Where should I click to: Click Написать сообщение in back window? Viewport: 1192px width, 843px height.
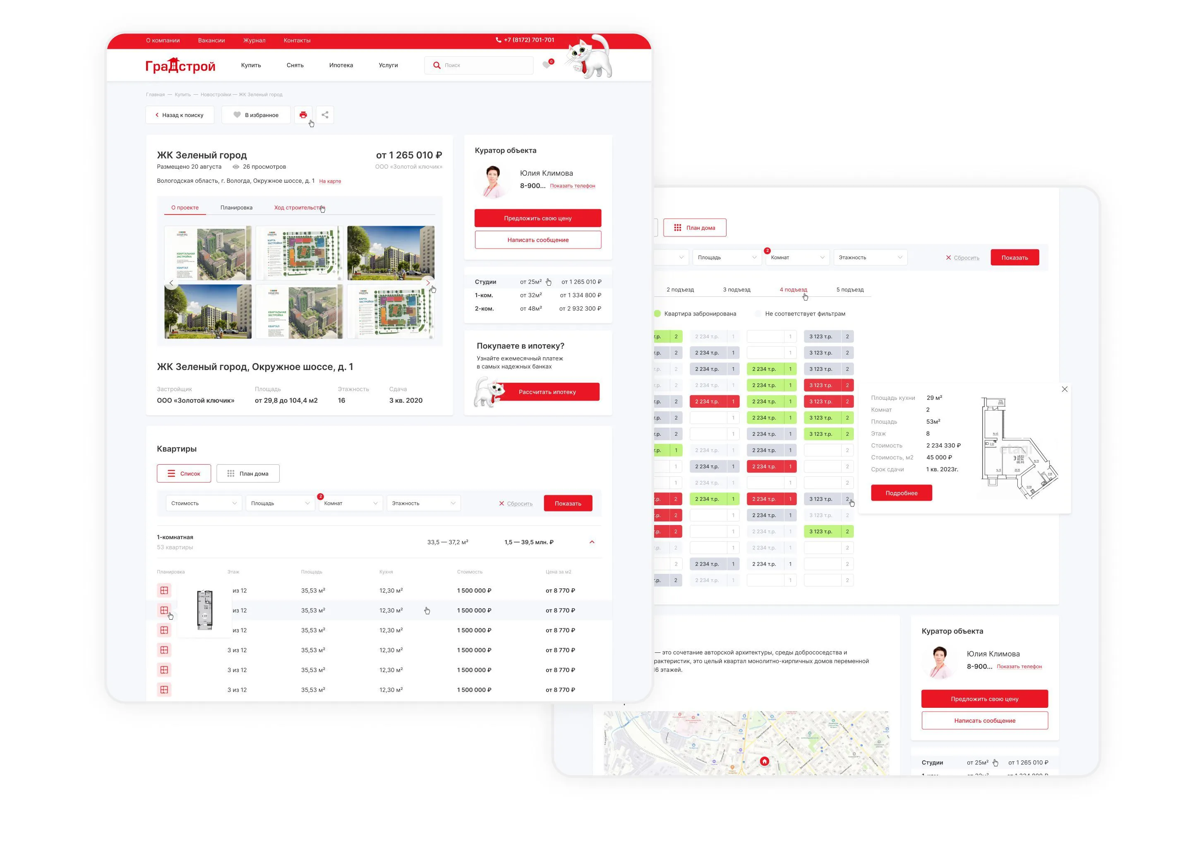point(984,721)
